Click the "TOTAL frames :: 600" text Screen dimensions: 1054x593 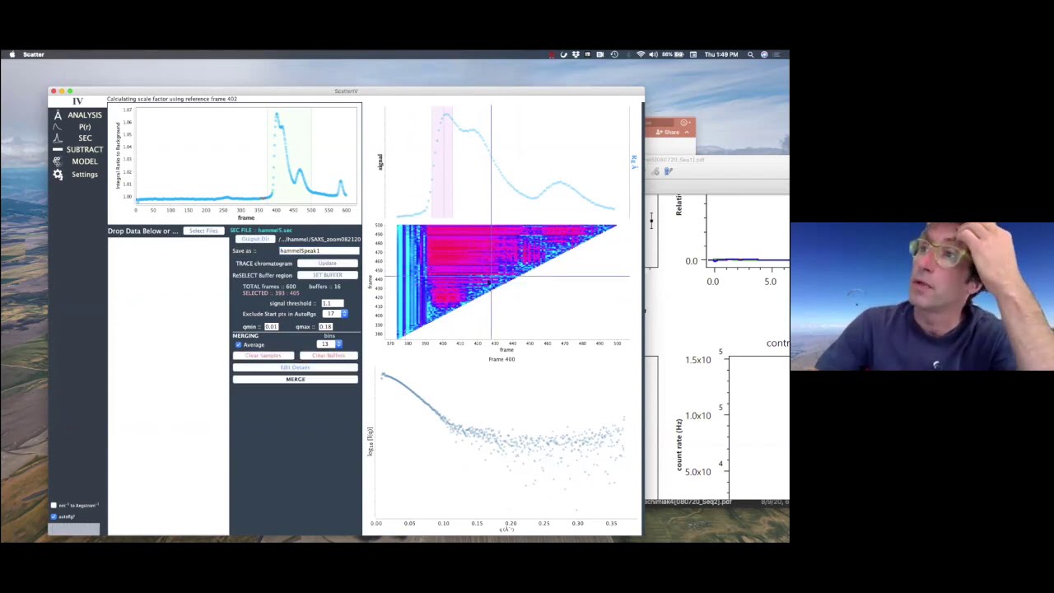pos(269,287)
